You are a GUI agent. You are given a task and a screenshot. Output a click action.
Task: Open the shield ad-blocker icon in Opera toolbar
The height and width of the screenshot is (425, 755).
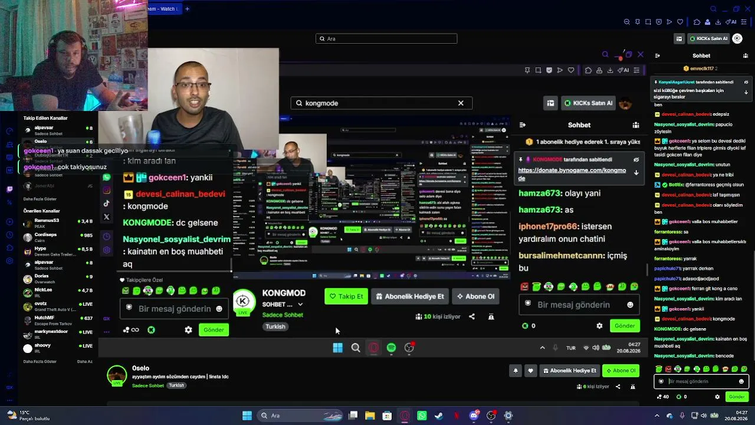tap(659, 22)
